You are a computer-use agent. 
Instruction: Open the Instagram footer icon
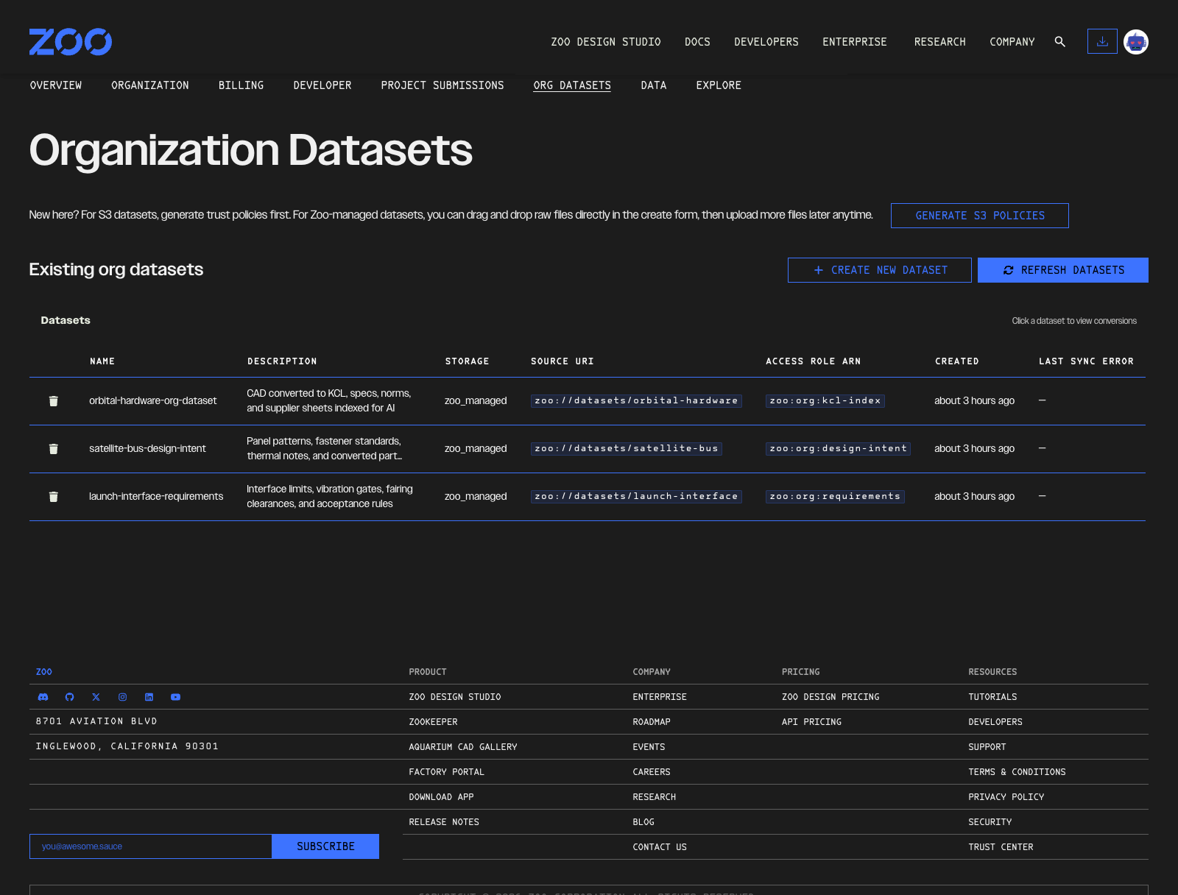pyautogui.click(x=123, y=697)
